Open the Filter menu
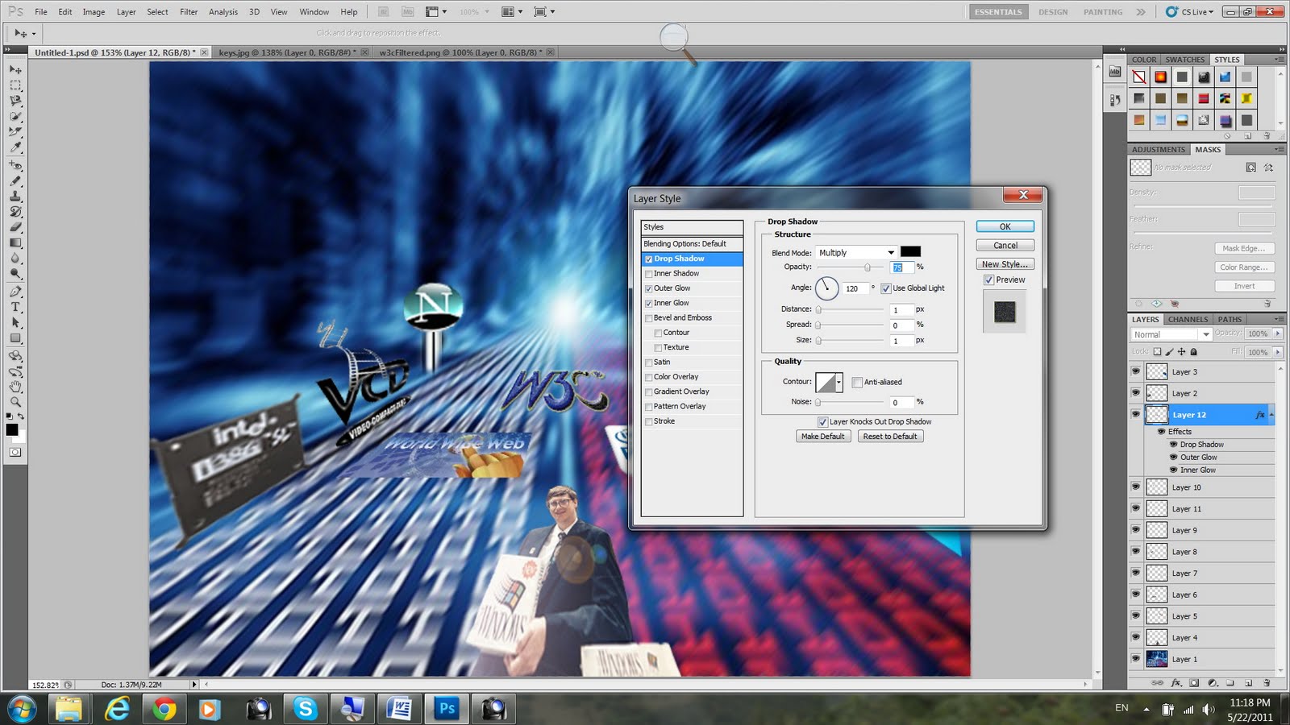This screenshot has width=1290, height=725. click(x=189, y=12)
